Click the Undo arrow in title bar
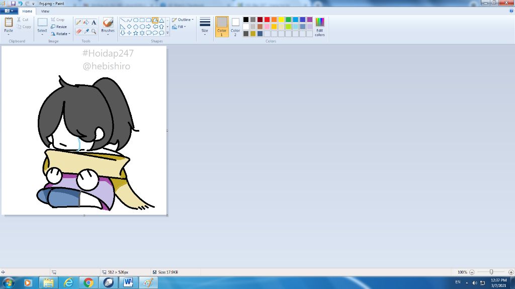515x289 pixels. [x=20, y=4]
